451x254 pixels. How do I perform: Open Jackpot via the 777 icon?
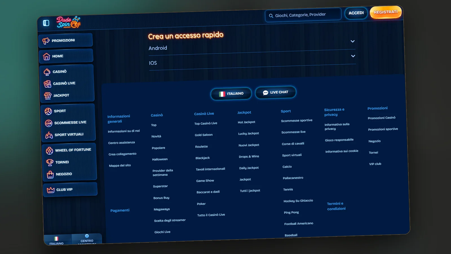tap(48, 96)
